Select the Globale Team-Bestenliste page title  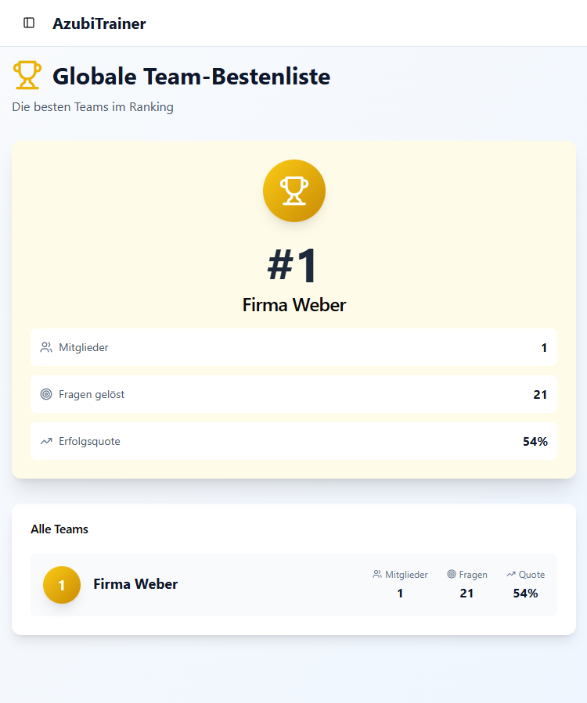point(190,76)
